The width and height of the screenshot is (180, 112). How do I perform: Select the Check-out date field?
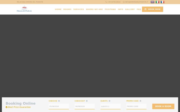click(x=84, y=106)
